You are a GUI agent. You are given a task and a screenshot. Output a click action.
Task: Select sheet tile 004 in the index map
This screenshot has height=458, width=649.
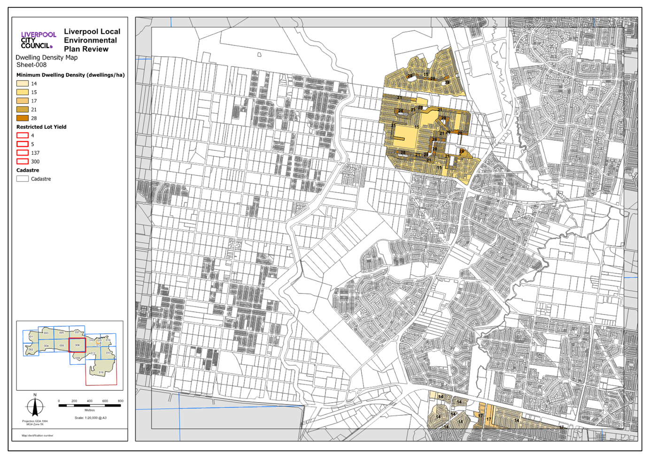pos(46,346)
